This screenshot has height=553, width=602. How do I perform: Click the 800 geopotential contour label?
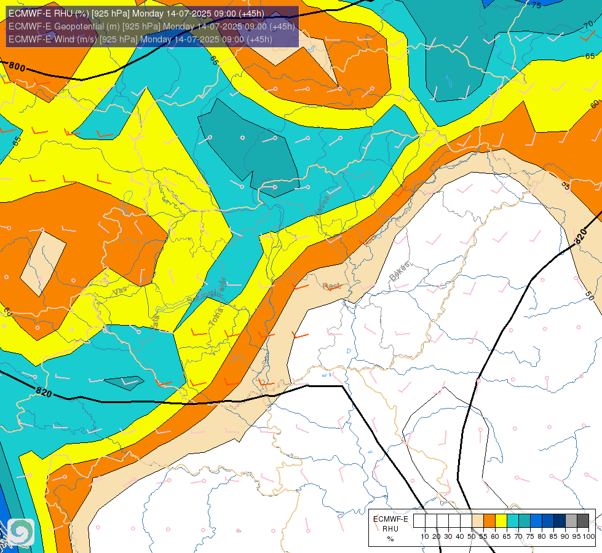(x=17, y=67)
